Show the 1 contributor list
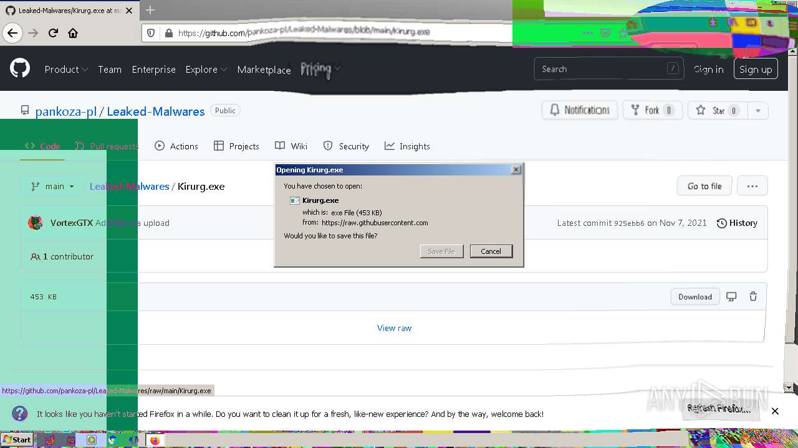This screenshot has width=798, height=448. (62, 256)
